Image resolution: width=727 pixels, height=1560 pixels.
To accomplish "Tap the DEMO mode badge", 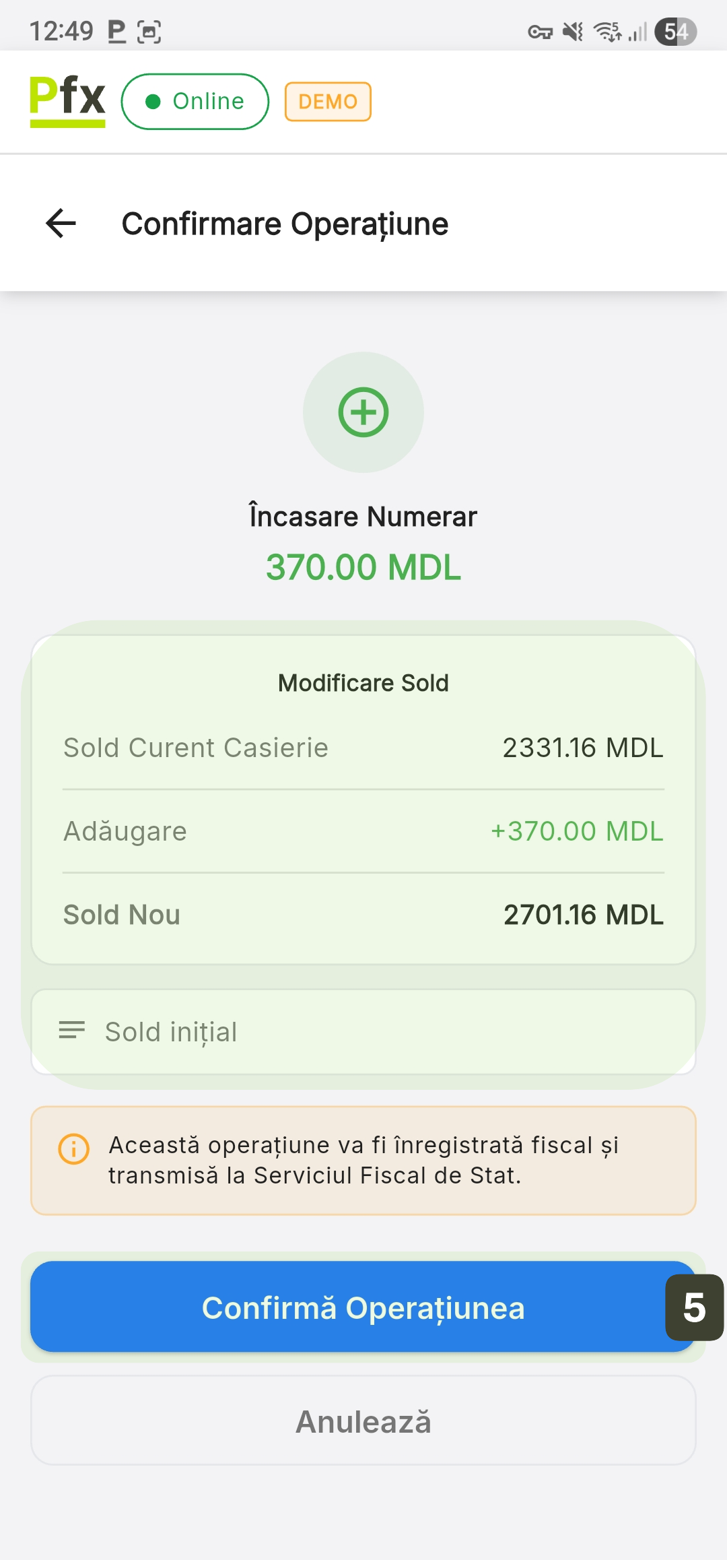I will click(x=328, y=102).
